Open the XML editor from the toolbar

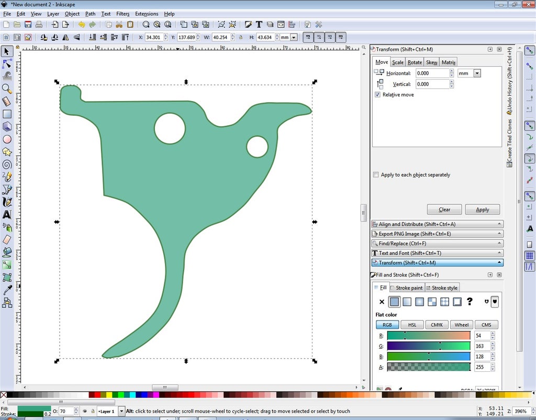click(280, 24)
